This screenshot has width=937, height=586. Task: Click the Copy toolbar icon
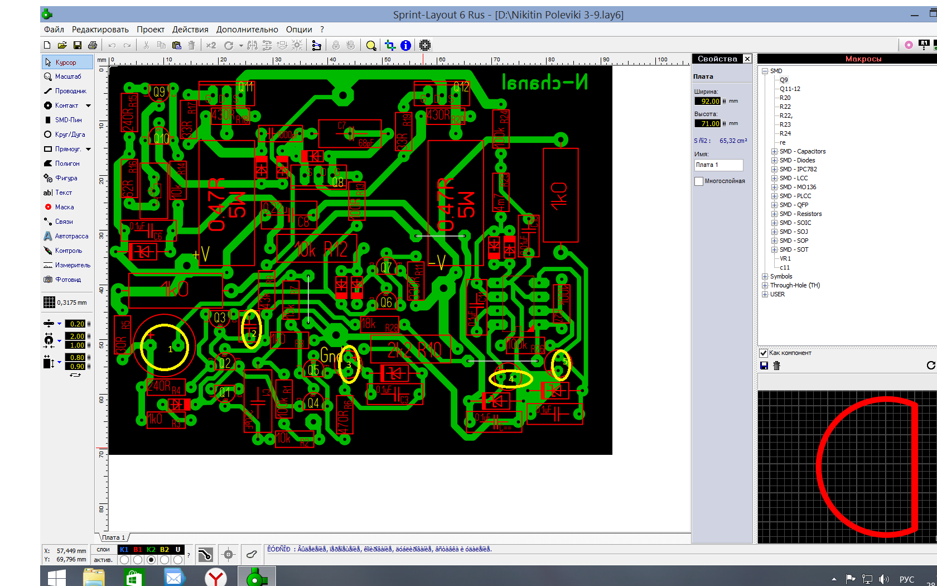coord(161,45)
